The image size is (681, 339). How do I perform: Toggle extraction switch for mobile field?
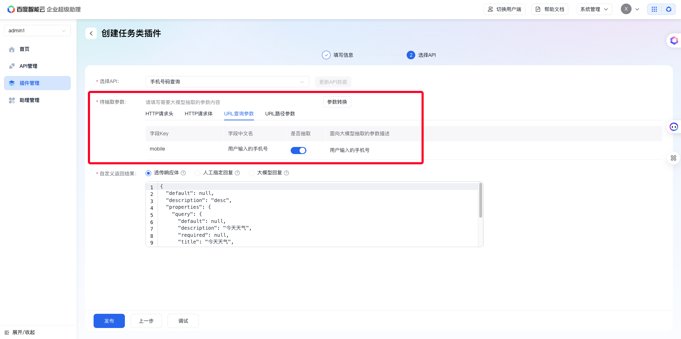pos(299,151)
